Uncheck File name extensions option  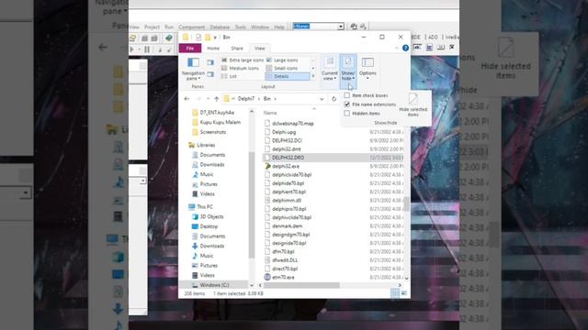347,104
